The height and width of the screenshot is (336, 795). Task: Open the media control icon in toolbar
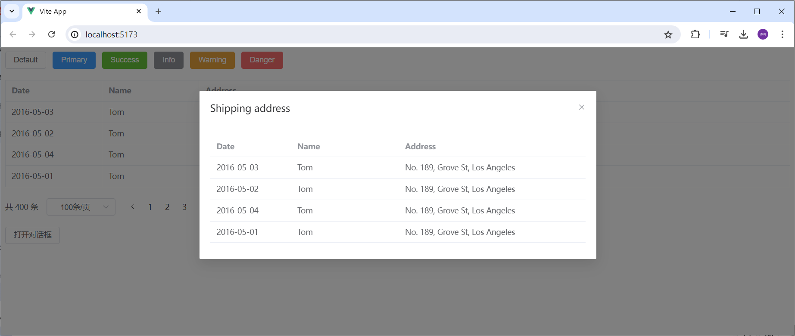click(x=724, y=34)
